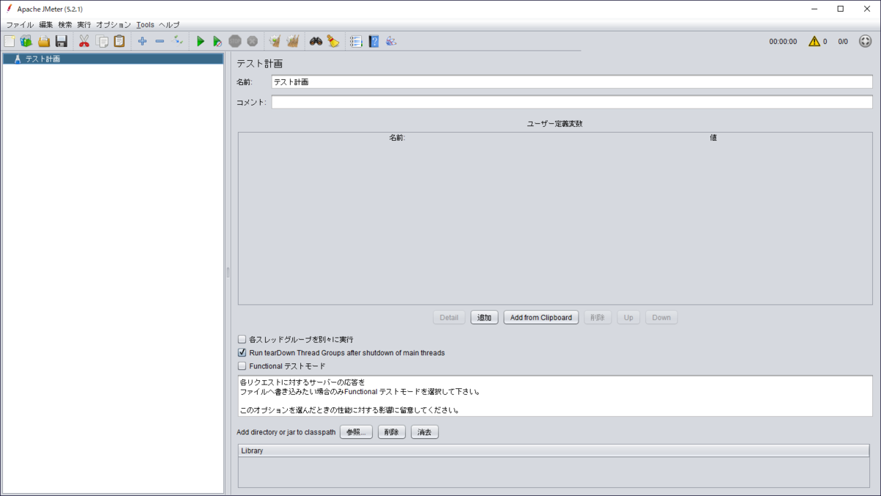881x496 pixels.
Task: Open the 実行 menu
Action: (84, 25)
